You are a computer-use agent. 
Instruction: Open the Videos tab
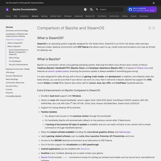tap(125, 16)
